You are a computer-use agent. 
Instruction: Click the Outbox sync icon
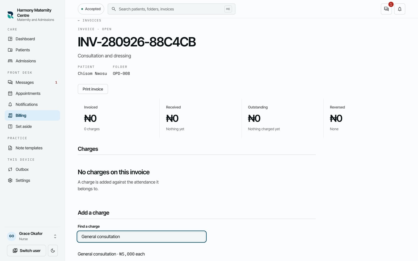[x=10, y=169]
